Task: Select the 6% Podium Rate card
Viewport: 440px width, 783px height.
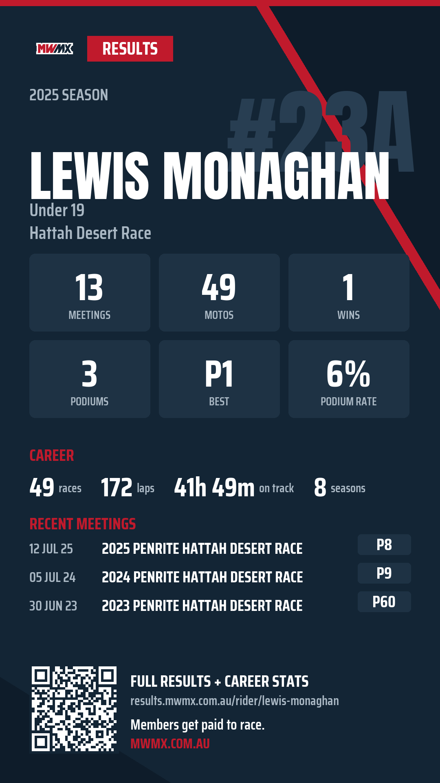Action: (349, 379)
